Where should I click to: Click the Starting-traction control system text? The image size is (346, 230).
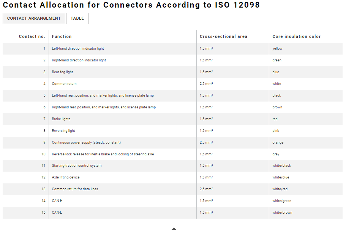77,166
